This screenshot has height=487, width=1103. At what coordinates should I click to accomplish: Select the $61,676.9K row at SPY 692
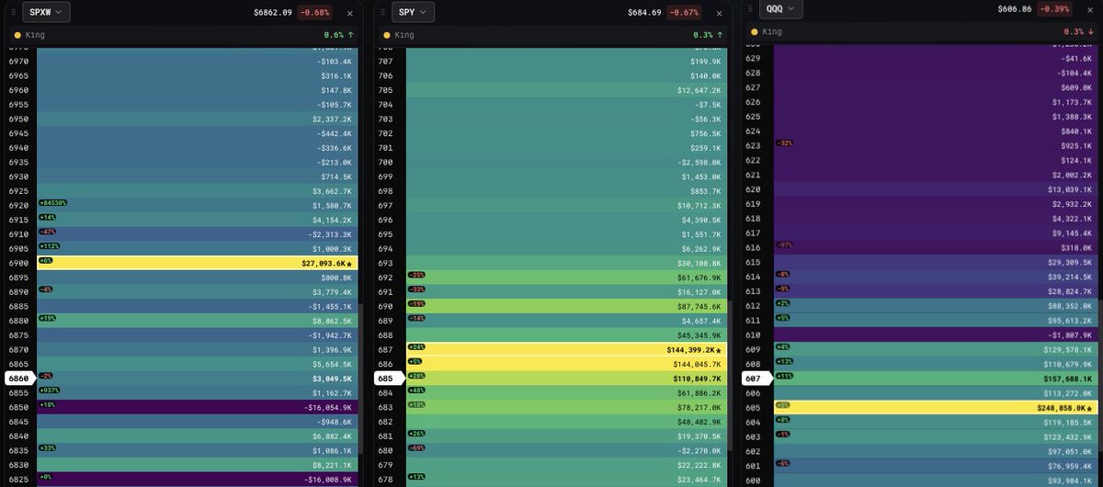tap(566, 277)
